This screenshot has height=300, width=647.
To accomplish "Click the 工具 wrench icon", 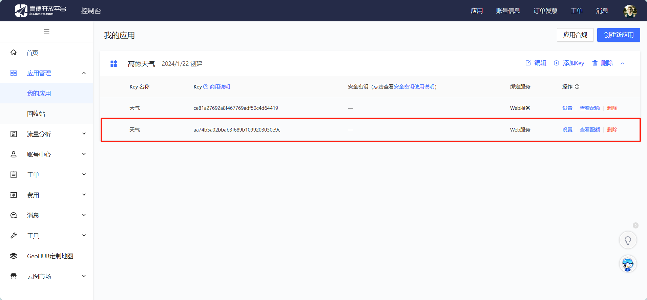I will pyautogui.click(x=14, y=236).
